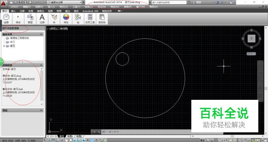Open the 图层 (Layers) ribbon panel

(x=30, y=19)
